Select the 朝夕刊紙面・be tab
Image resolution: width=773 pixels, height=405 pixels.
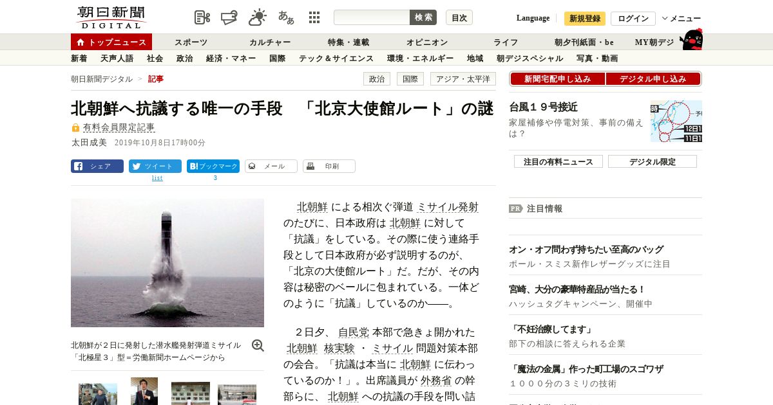[584, 42]
